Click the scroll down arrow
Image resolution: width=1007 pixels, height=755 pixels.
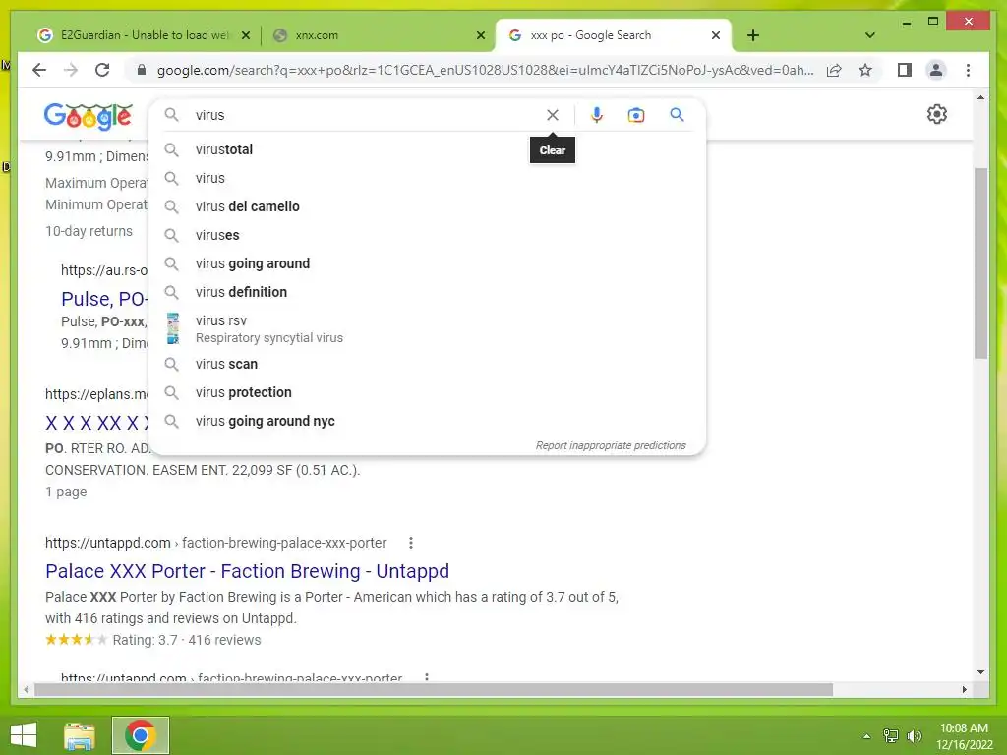tap(980, 672)
